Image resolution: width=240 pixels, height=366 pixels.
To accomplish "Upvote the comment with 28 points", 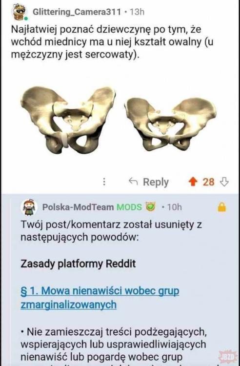I will tap(193, 182).
